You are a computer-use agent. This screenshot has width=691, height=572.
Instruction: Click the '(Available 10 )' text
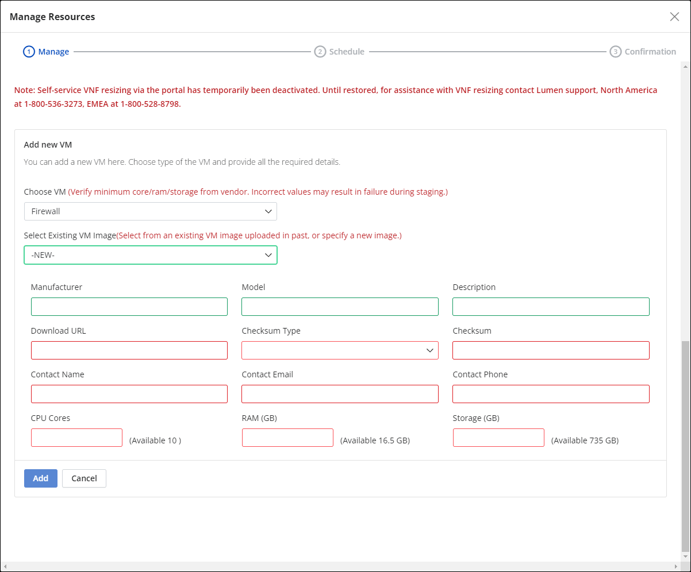tap(155, 440)
